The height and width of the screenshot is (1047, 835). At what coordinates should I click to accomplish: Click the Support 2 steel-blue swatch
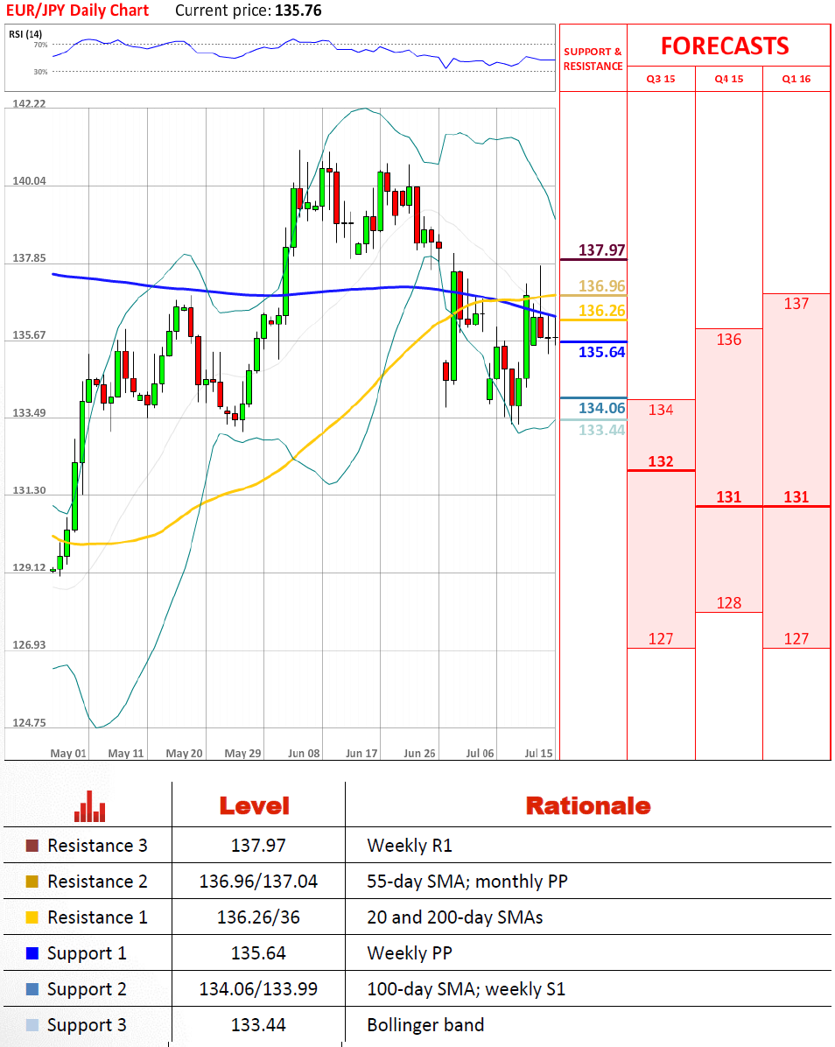pyautogui.click(x=32, y=989)
